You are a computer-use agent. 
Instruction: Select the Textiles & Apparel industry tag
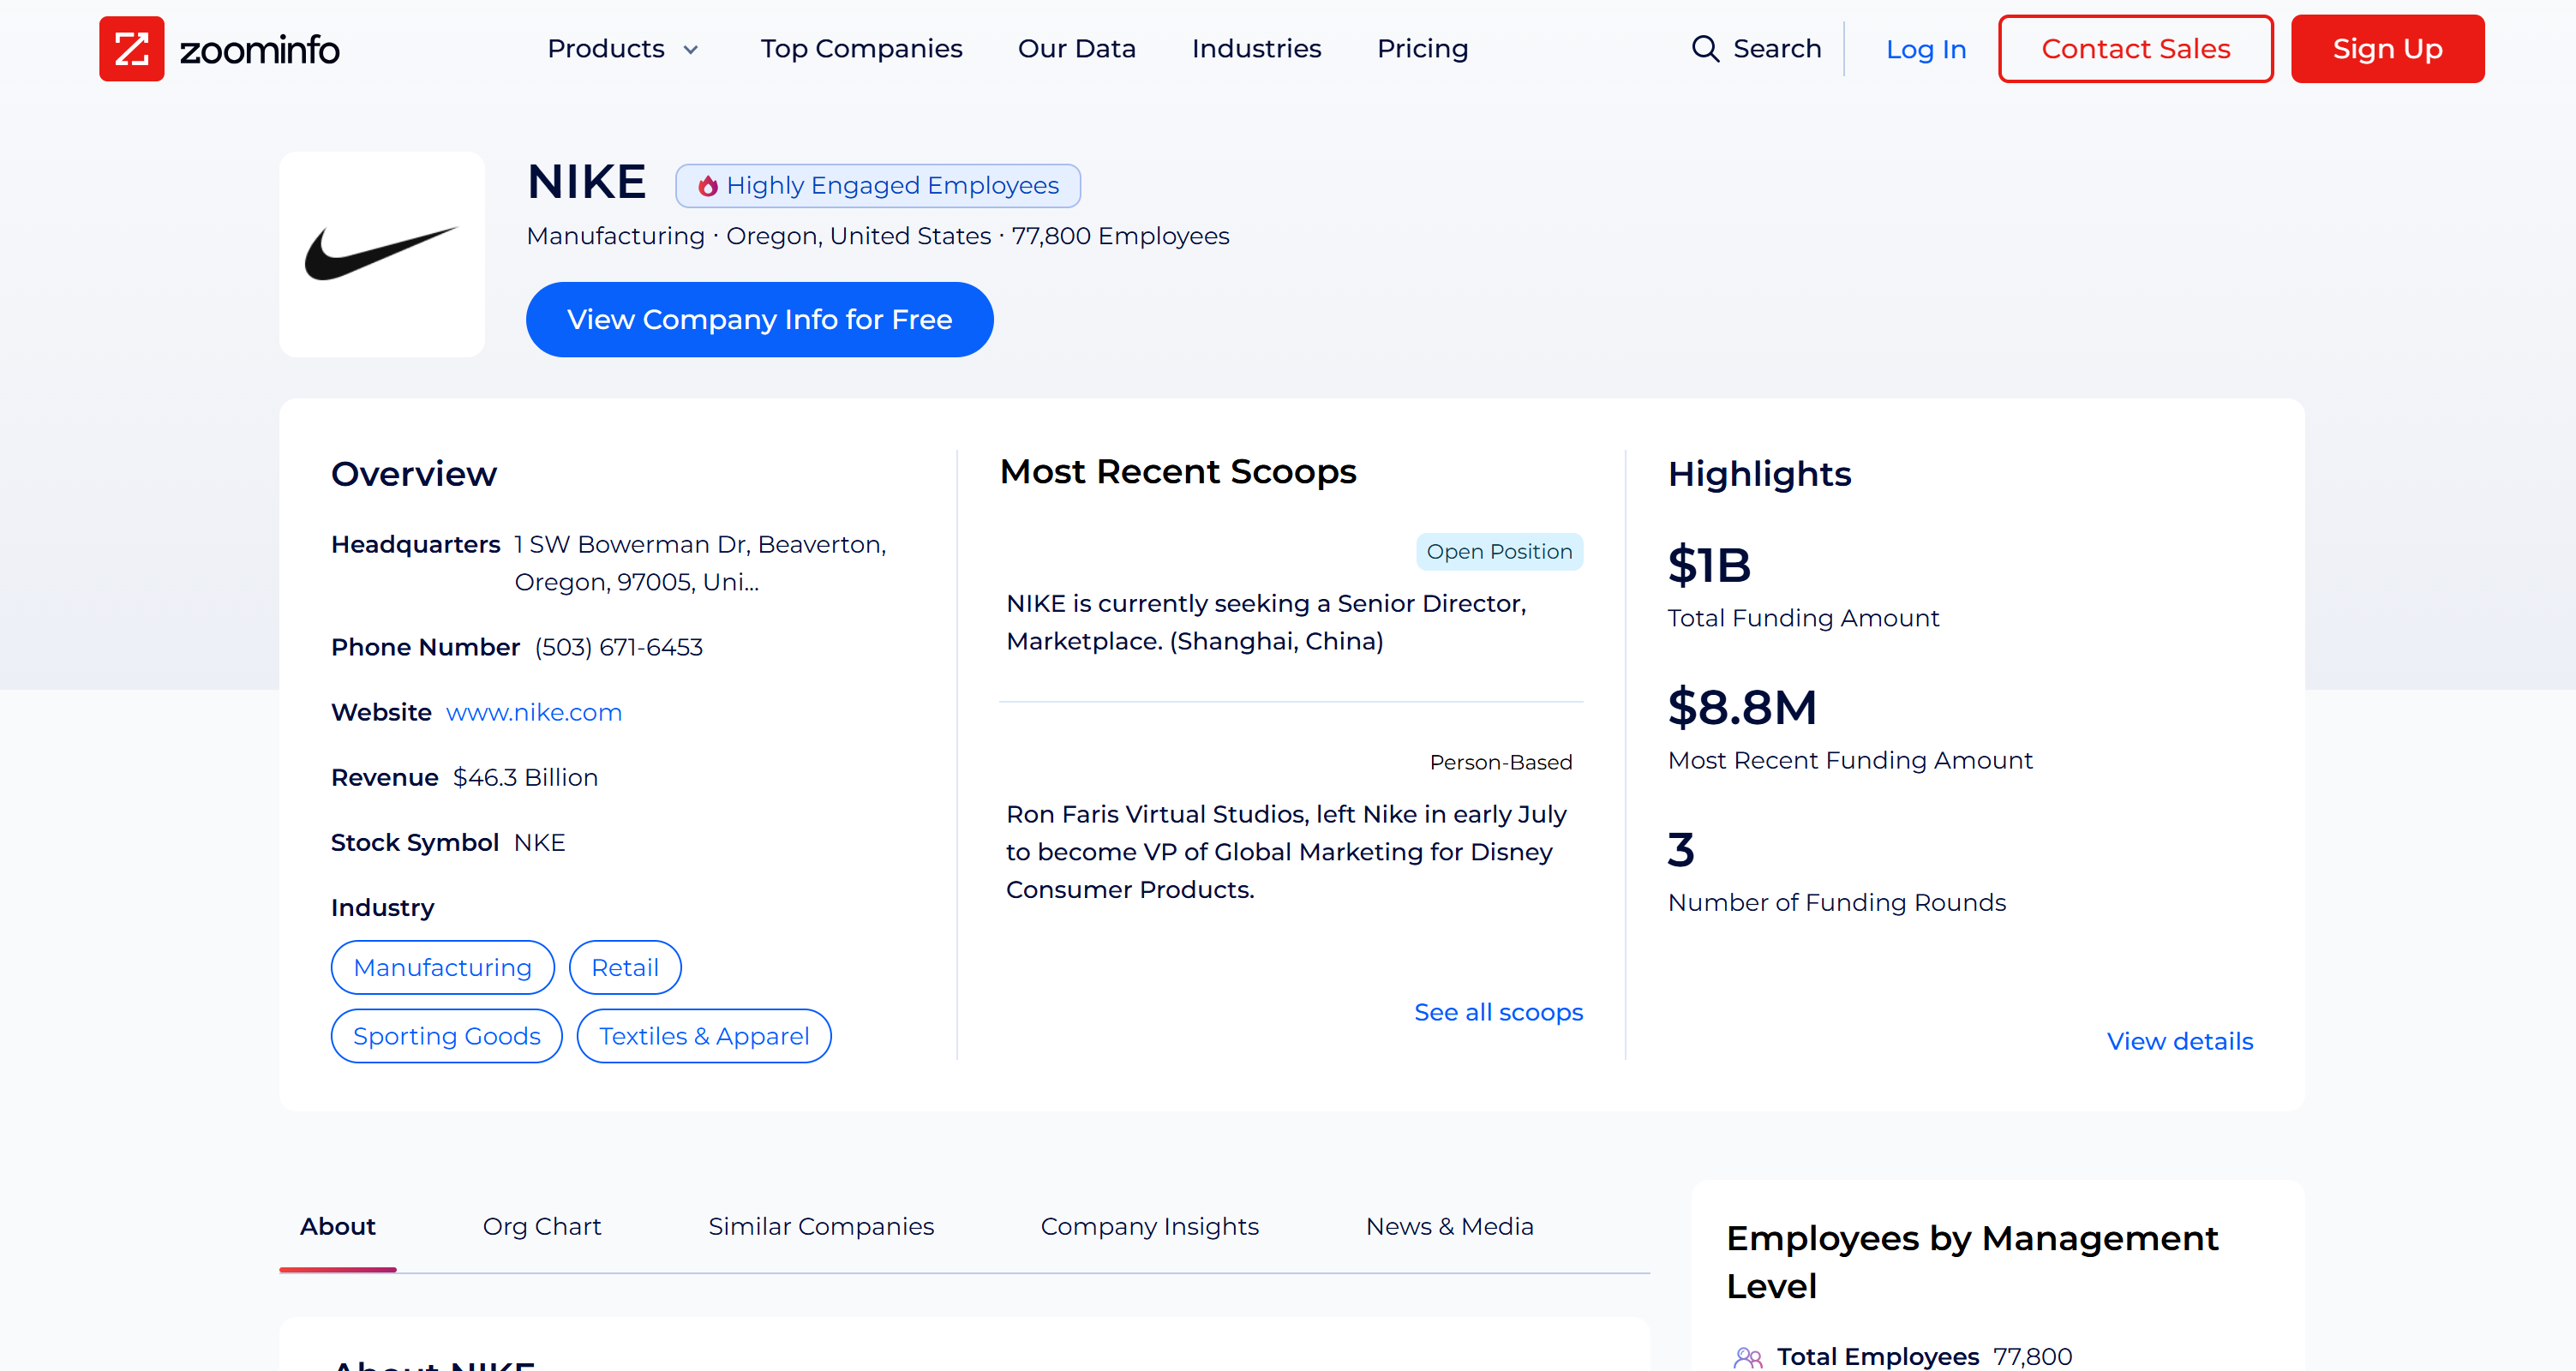click(x=703, y=1036)
